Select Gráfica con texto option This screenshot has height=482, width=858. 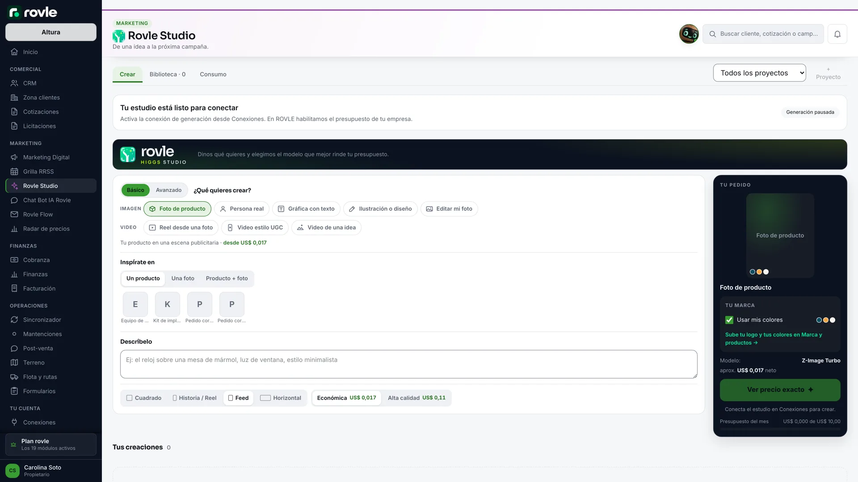pos(306,209)
